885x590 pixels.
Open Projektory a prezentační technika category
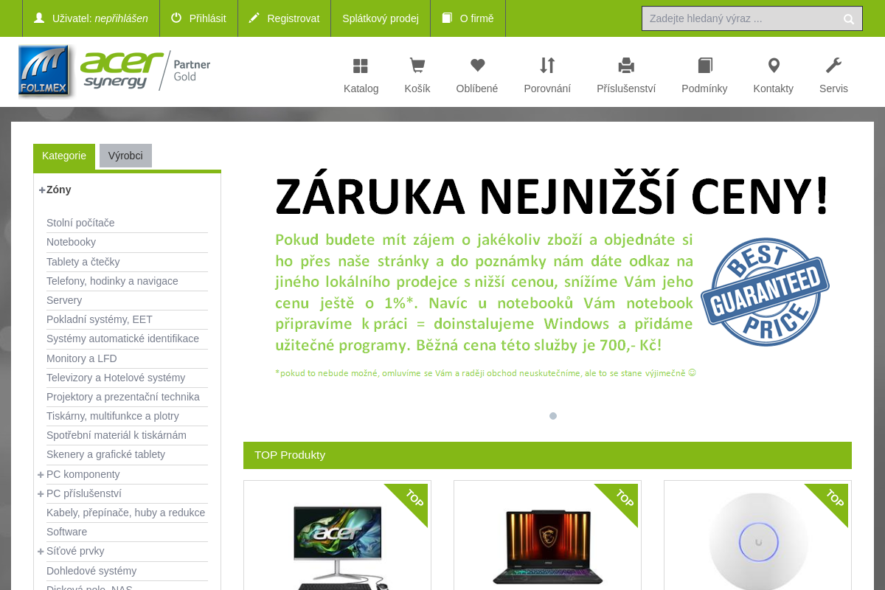(123, 397)
